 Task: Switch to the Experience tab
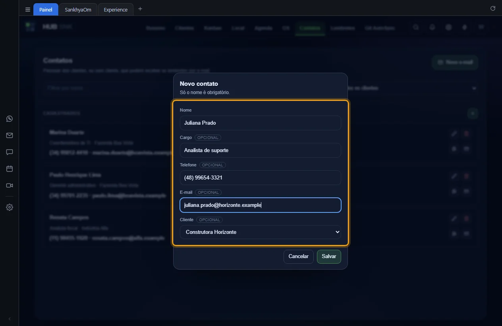[116, 10]
